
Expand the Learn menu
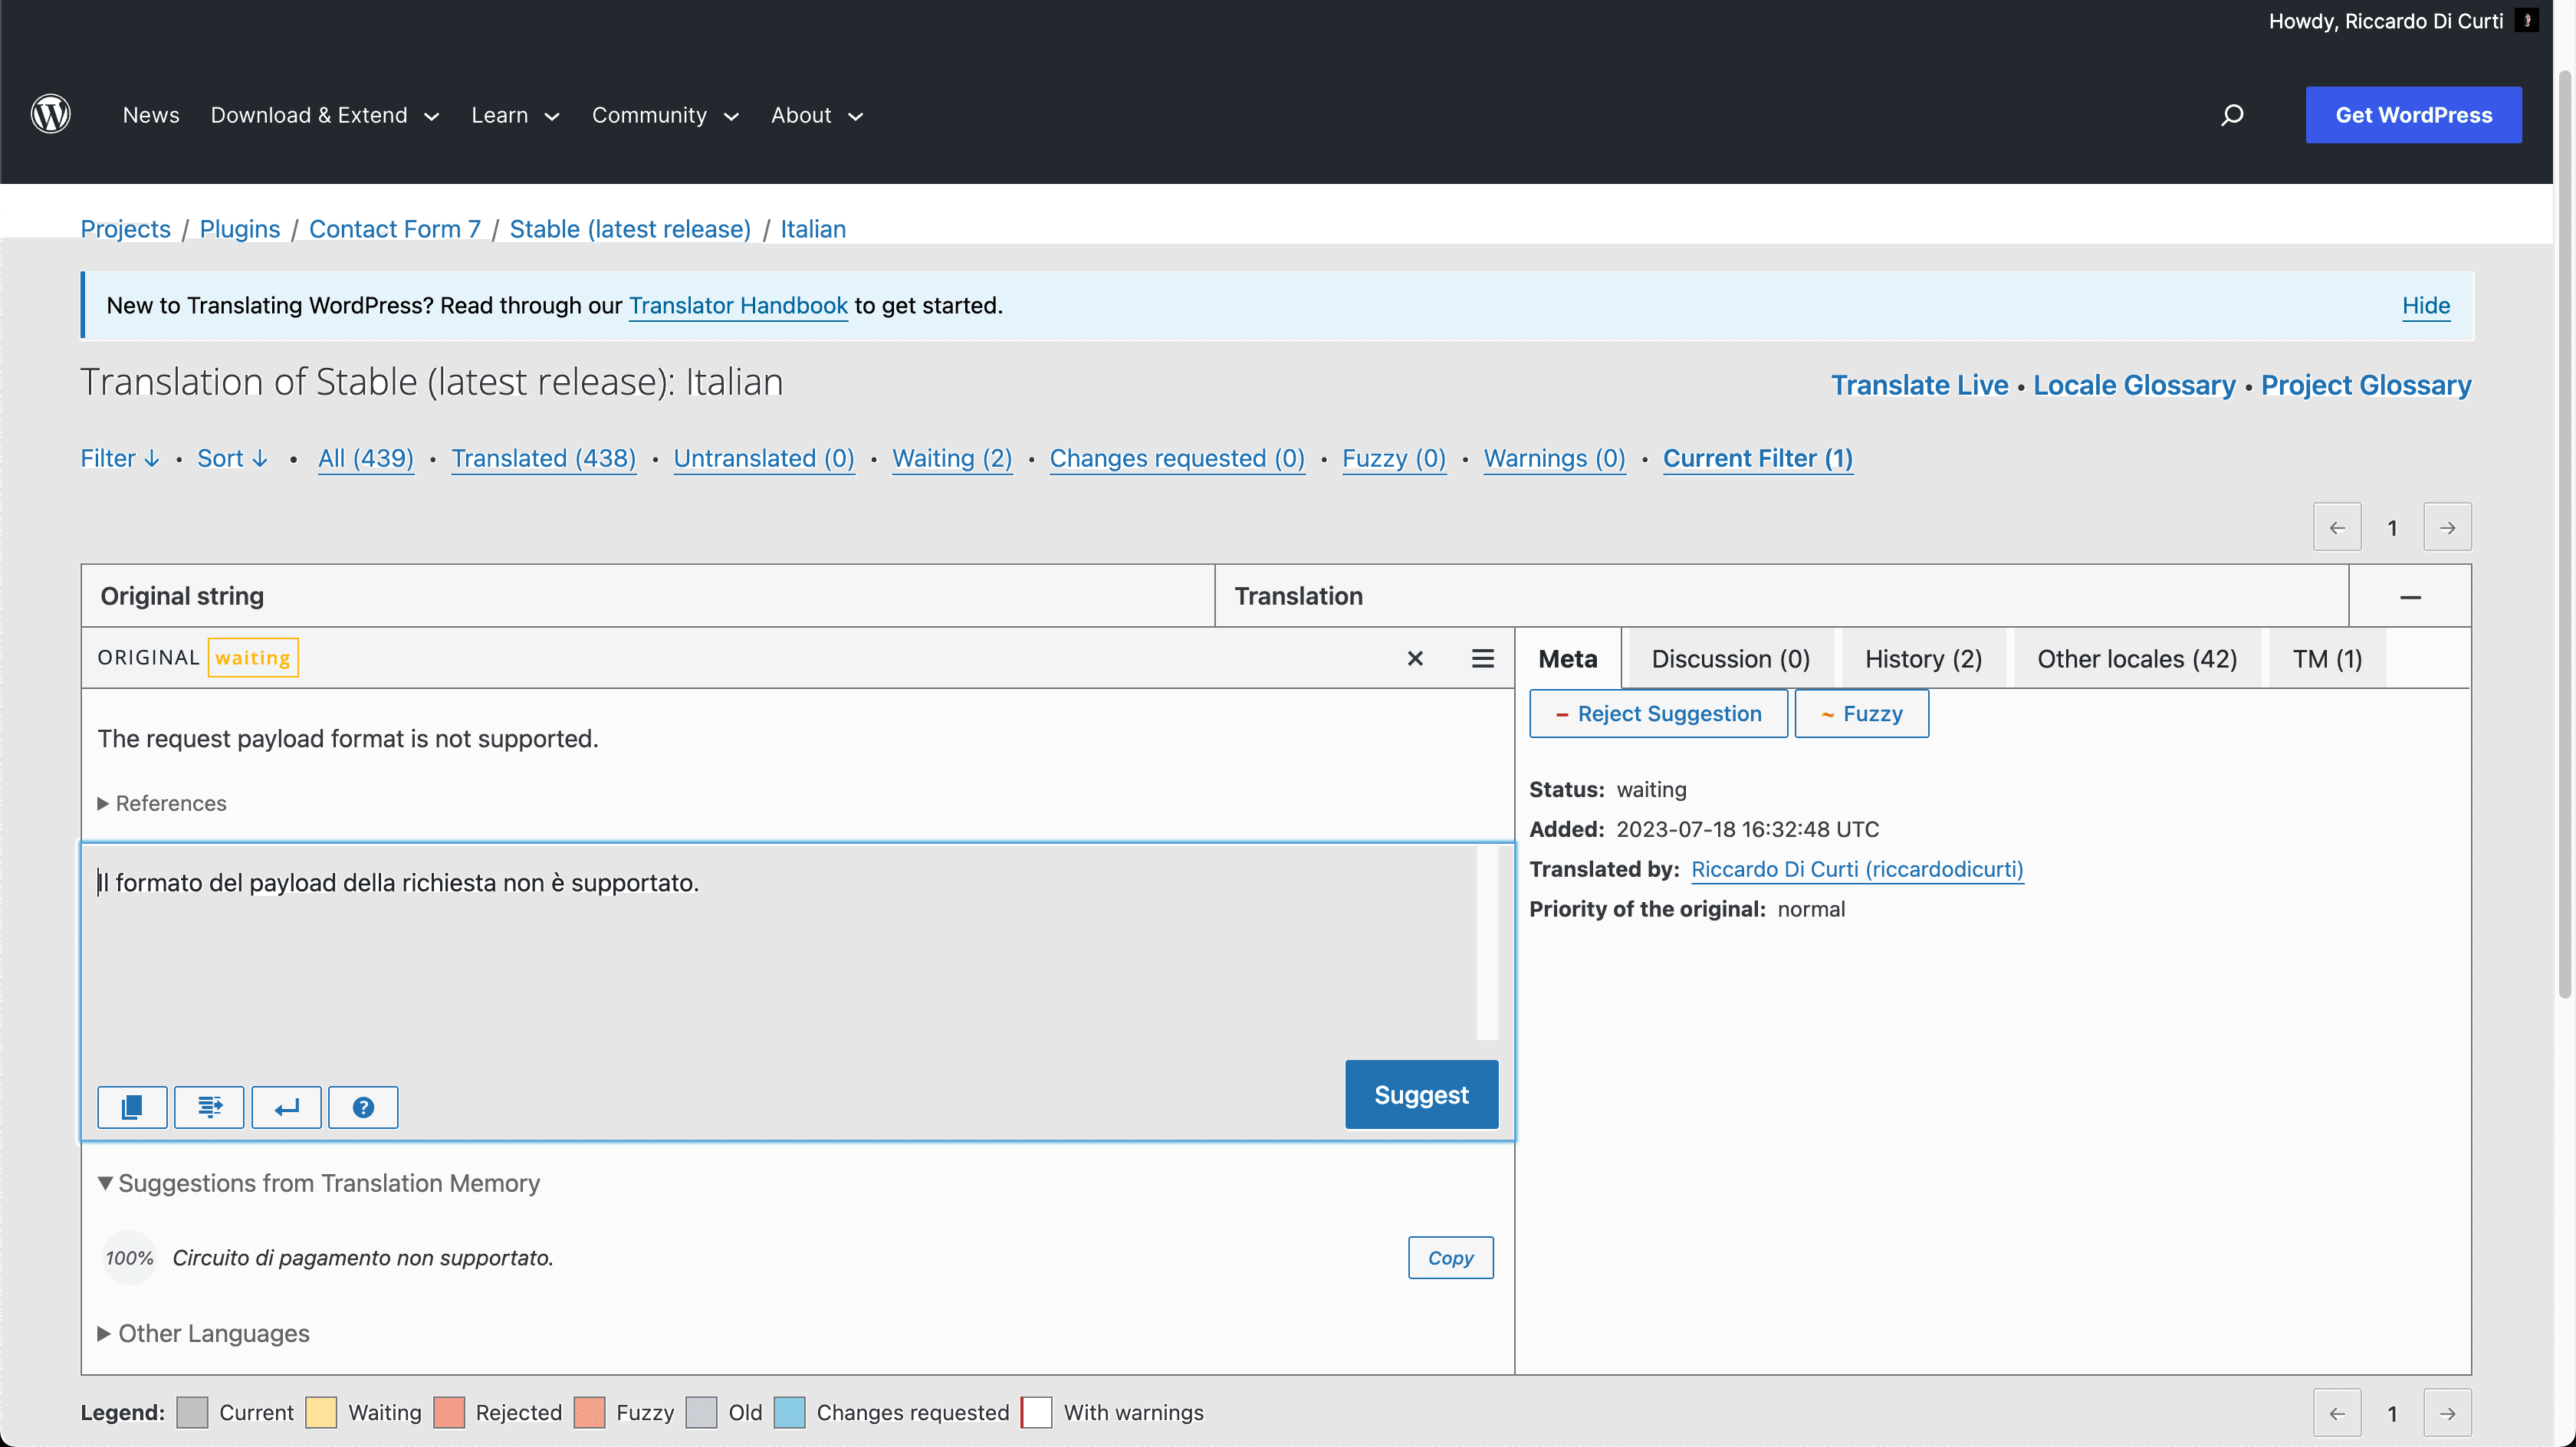point(515,115)
